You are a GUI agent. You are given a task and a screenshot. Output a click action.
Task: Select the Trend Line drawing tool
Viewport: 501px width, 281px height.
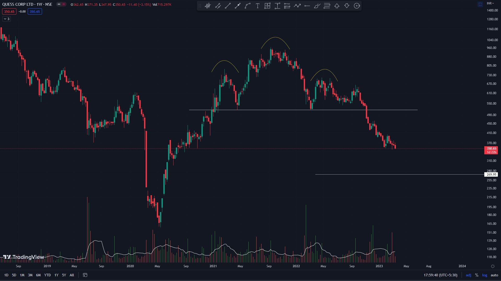tap(228, 6)
